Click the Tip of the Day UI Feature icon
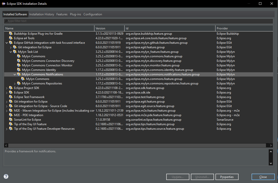Viewport: 278px width, 183px height. coord(11,124)
